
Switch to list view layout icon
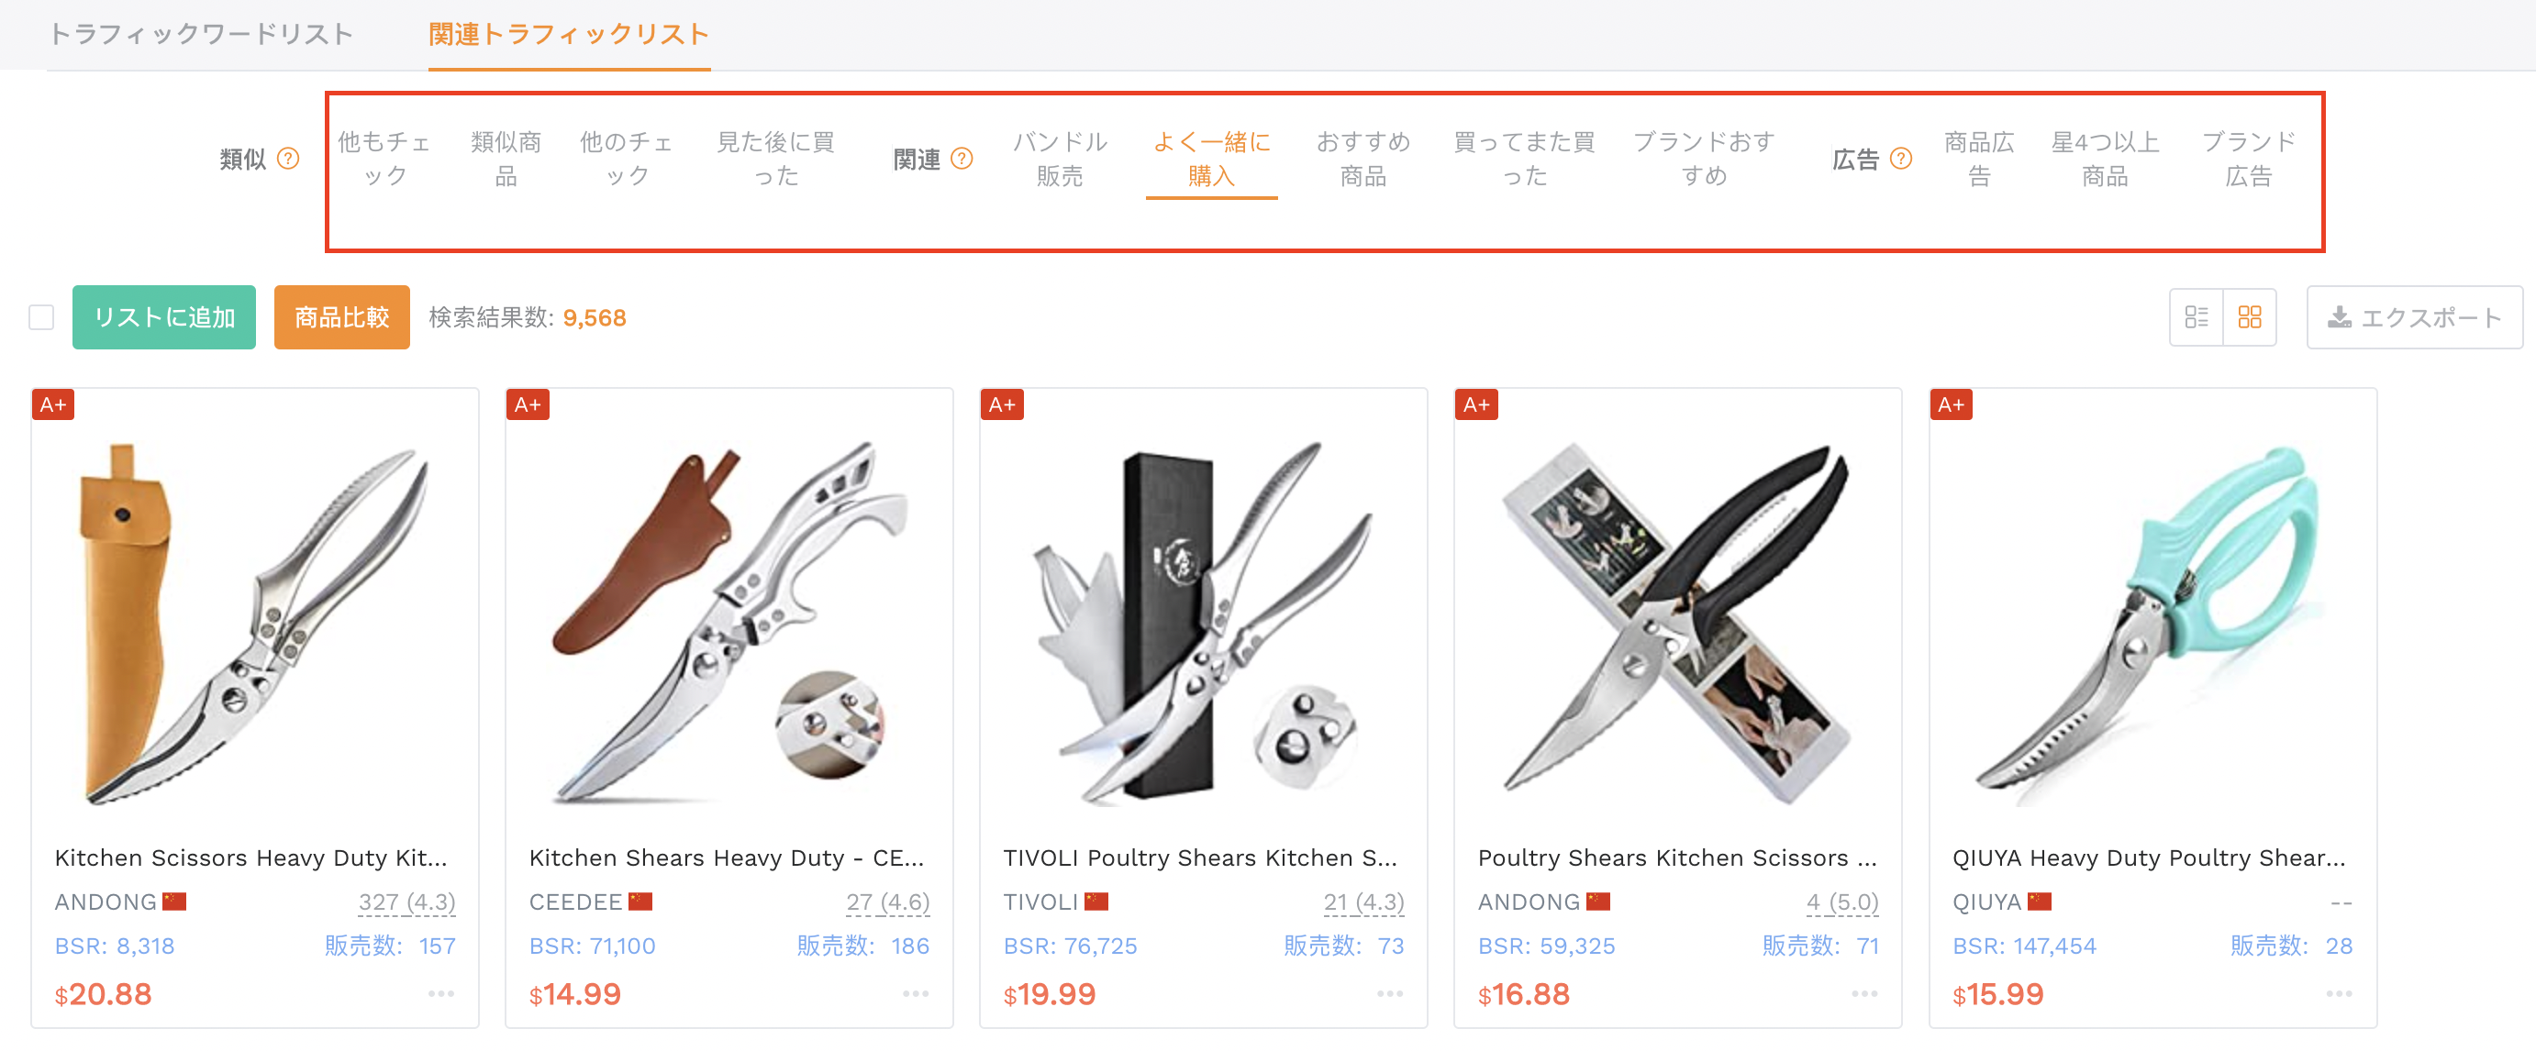point(2197,317)
